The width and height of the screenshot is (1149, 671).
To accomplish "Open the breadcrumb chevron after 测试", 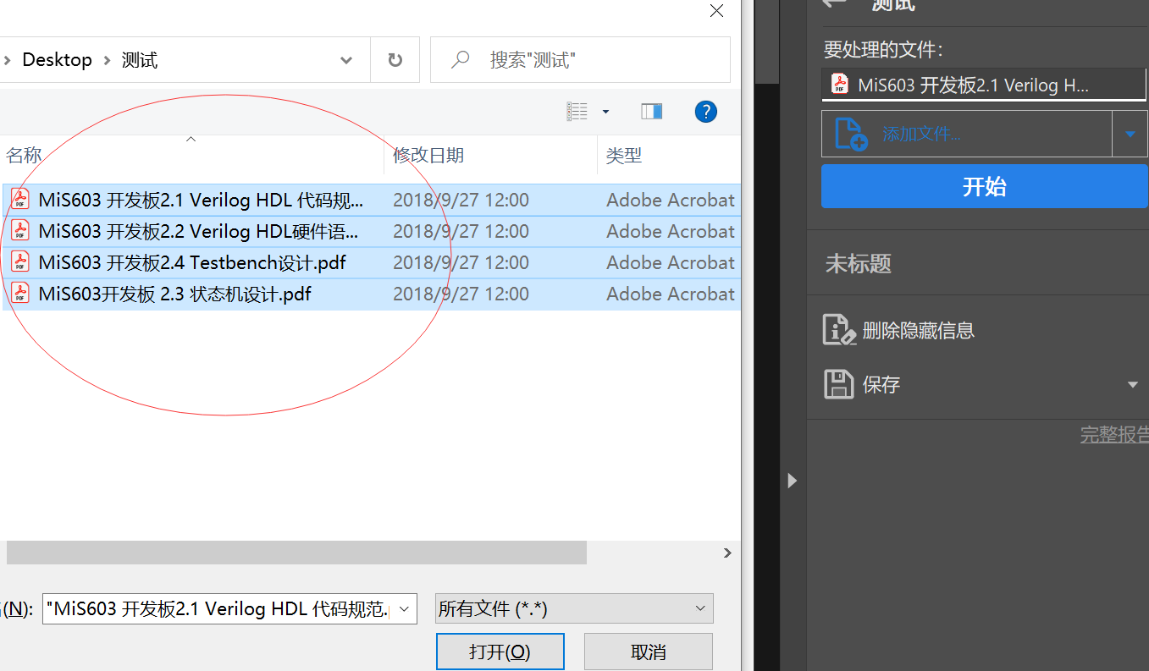I will point(345,59).
